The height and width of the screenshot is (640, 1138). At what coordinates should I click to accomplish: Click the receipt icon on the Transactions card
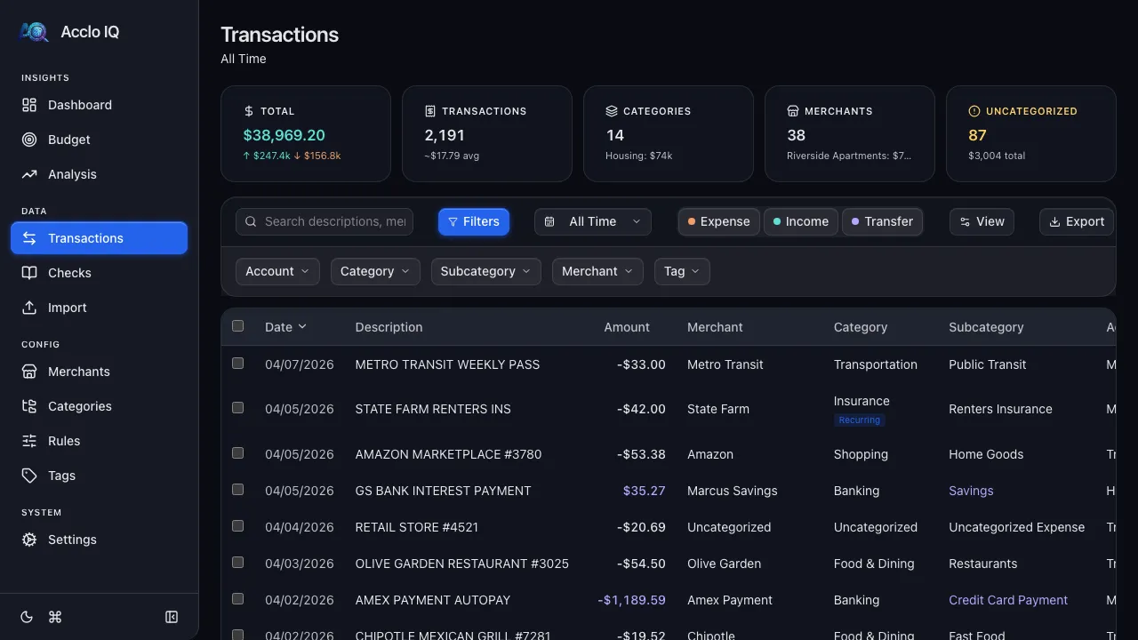point(430,111)
